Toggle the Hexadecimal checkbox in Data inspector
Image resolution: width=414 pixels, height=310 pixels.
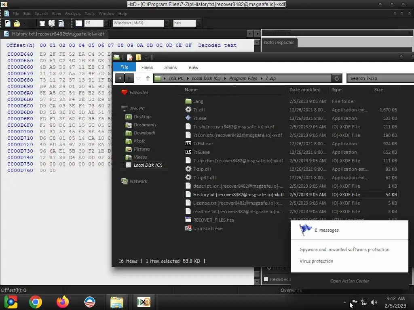coord(266,279)
